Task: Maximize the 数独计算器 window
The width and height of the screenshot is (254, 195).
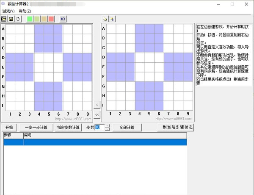Action: tap(232, 4)
